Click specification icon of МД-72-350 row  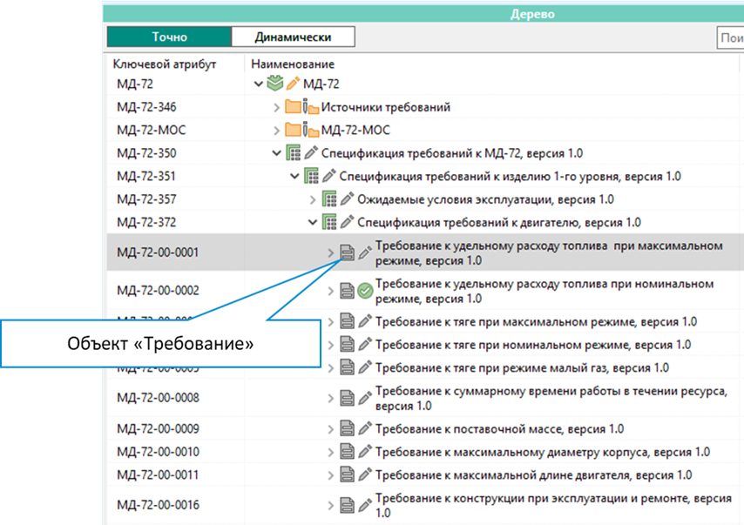[x=293, y=153]
